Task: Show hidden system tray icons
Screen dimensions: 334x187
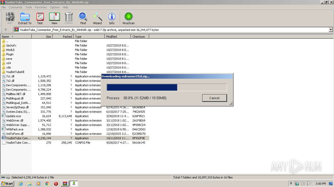Action: click(x=291, y=184)
